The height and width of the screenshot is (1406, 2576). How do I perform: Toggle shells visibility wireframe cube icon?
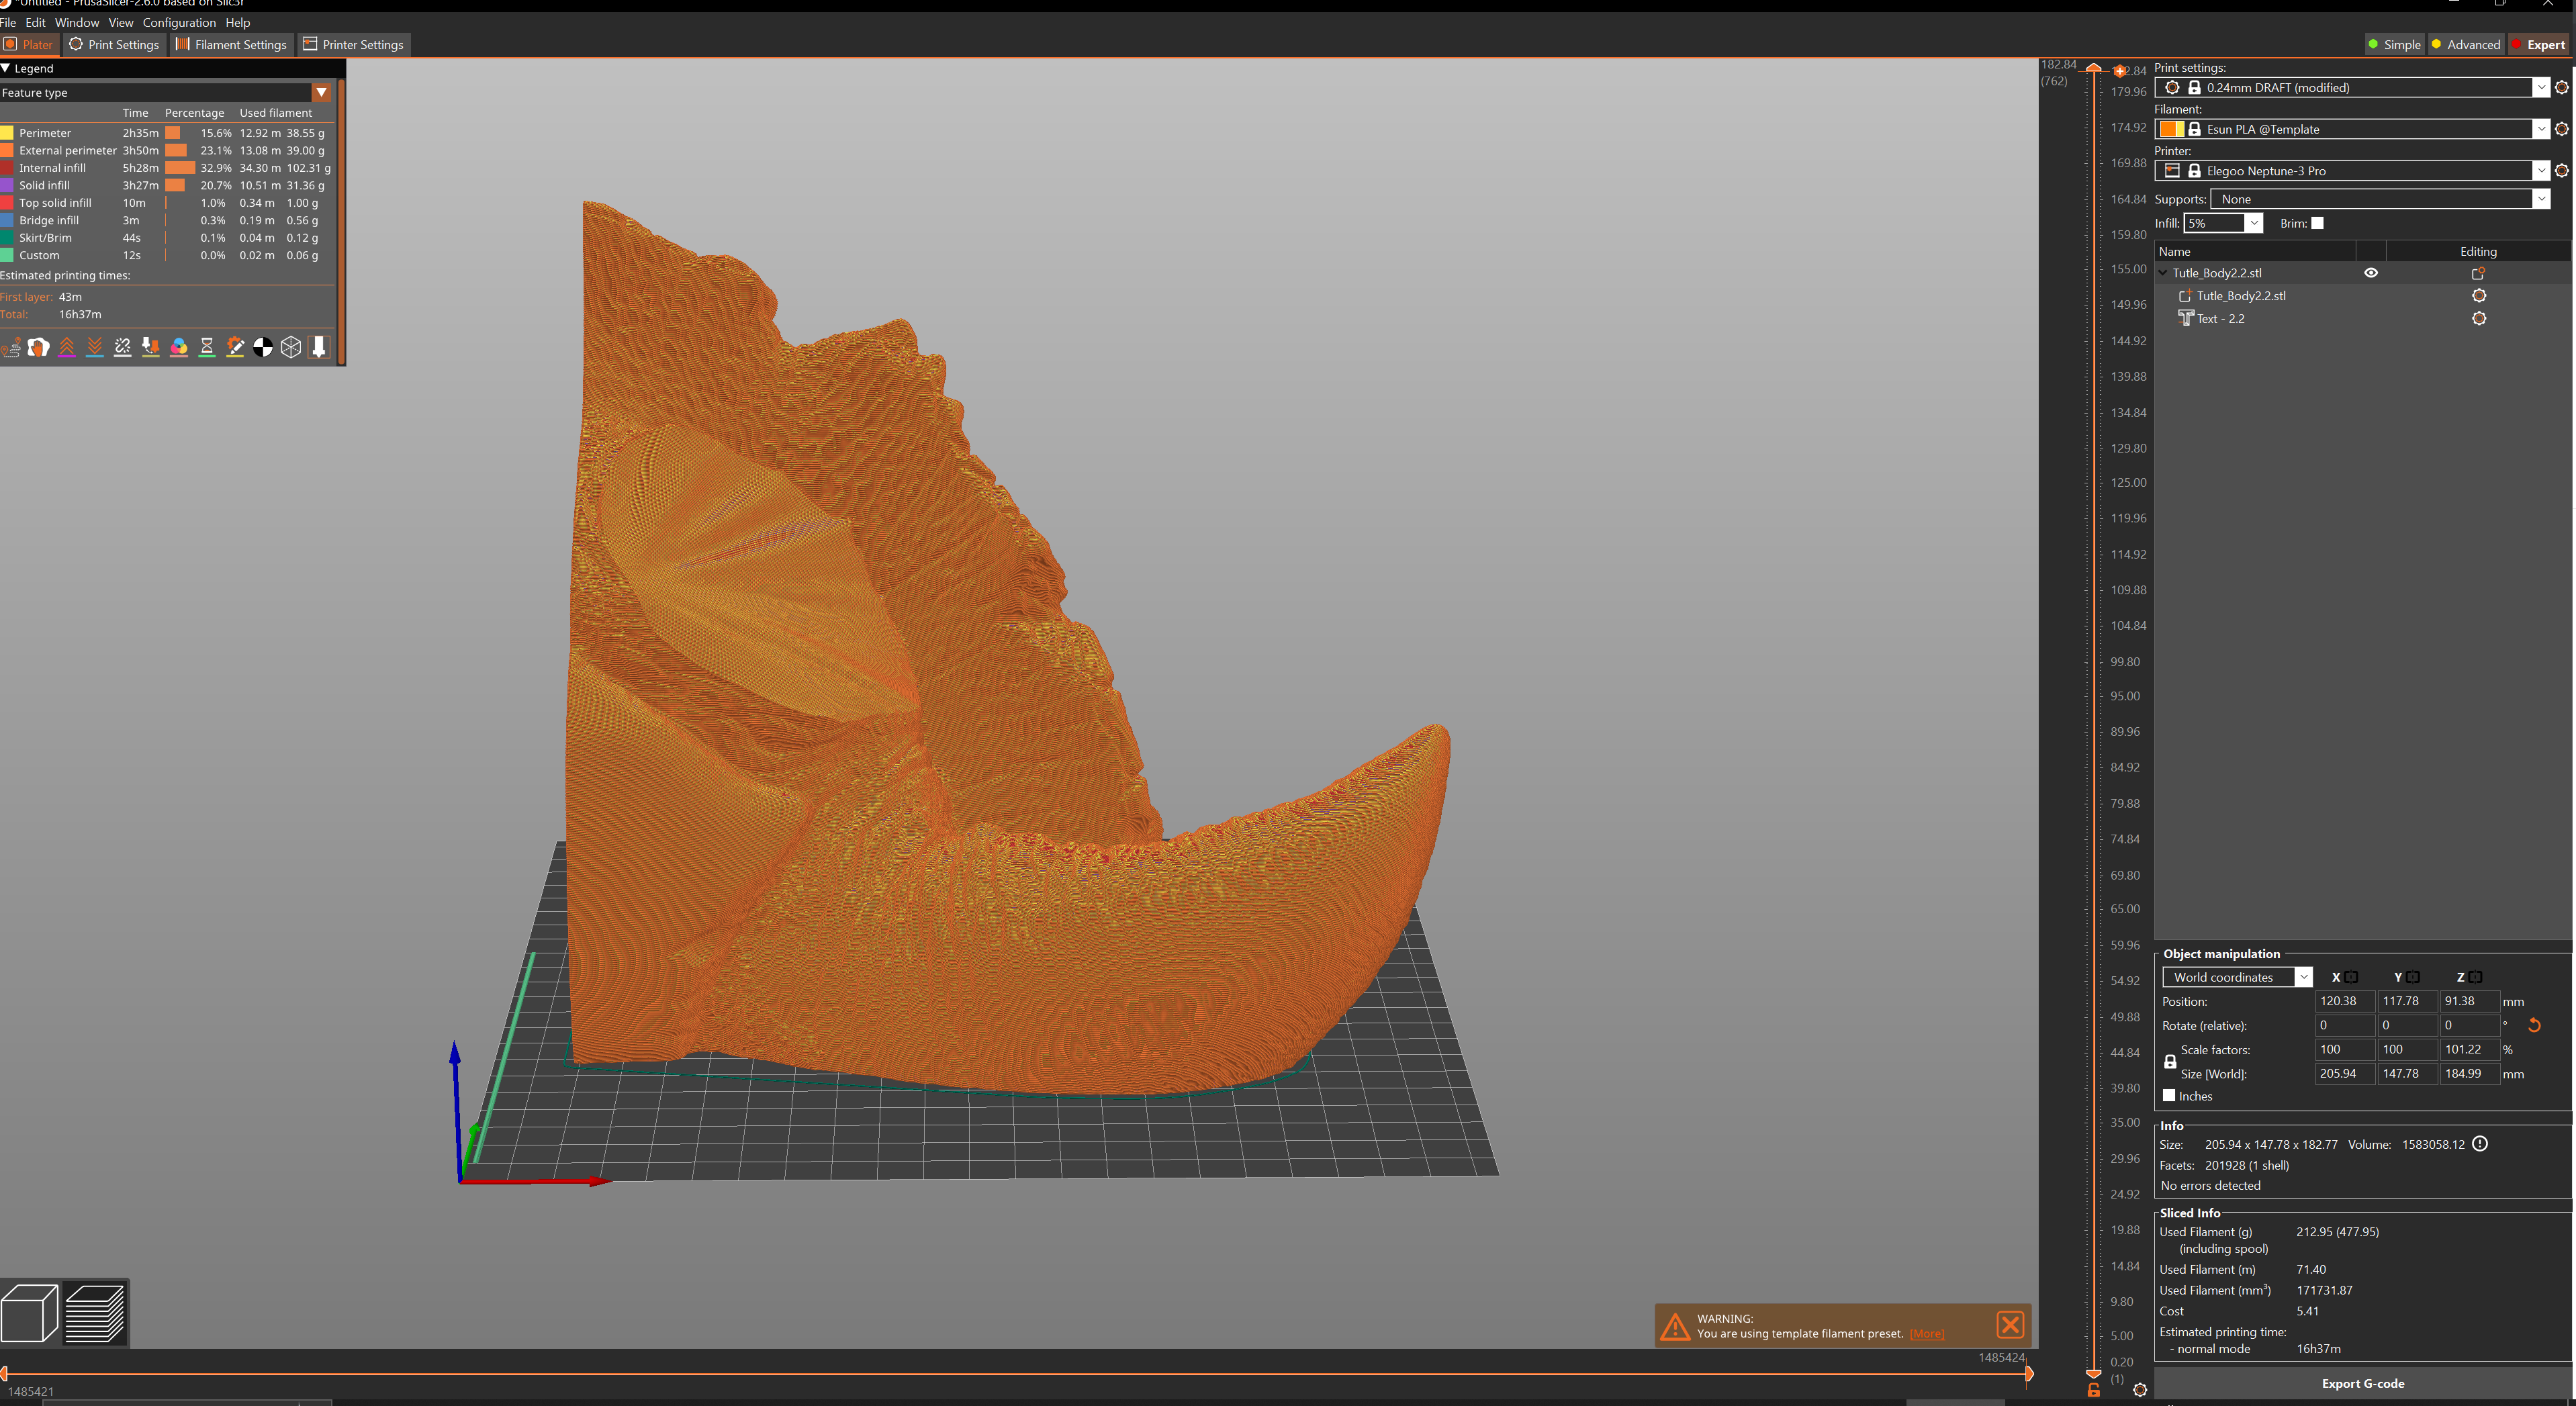click(291, 347)
